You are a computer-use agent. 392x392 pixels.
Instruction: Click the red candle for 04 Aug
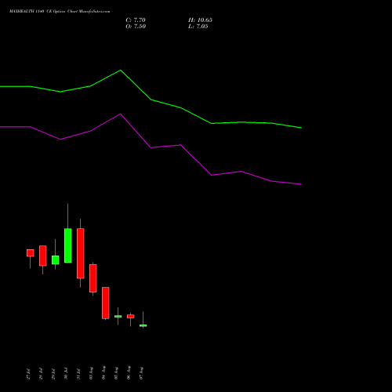pos(106,303)
